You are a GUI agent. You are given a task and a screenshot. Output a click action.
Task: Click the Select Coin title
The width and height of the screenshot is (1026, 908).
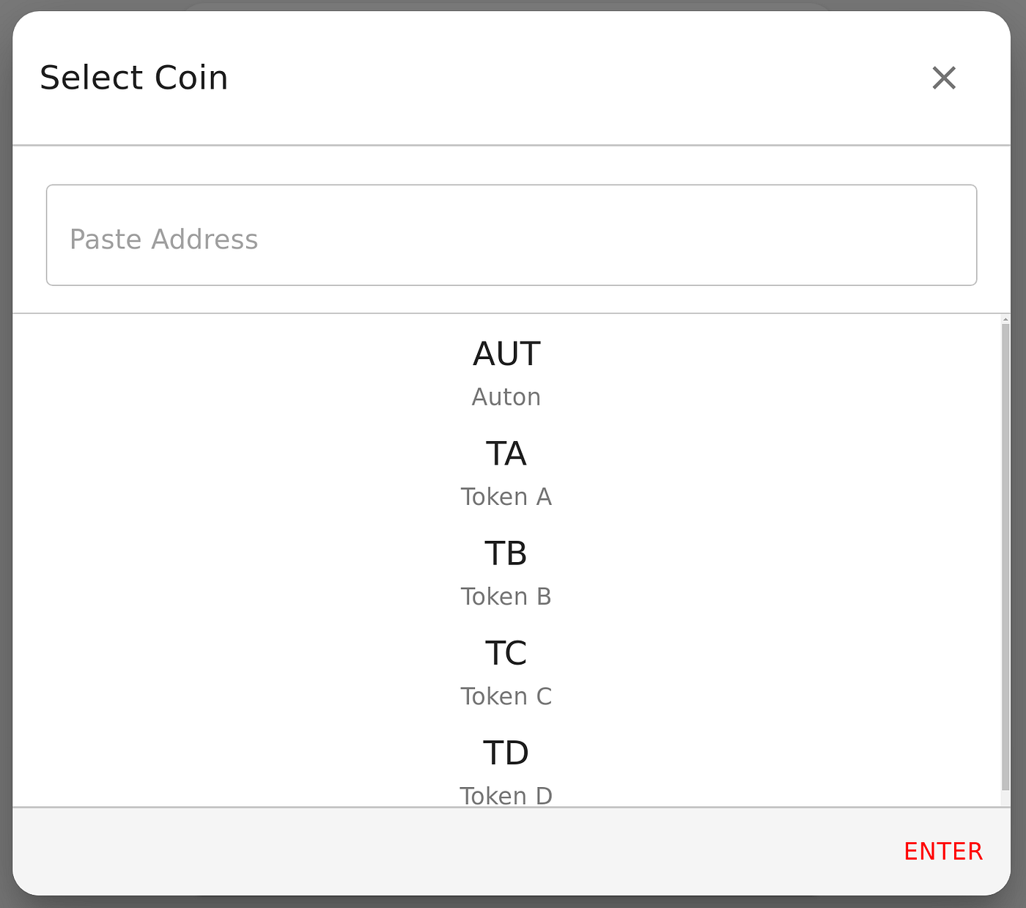pos(134,77)
